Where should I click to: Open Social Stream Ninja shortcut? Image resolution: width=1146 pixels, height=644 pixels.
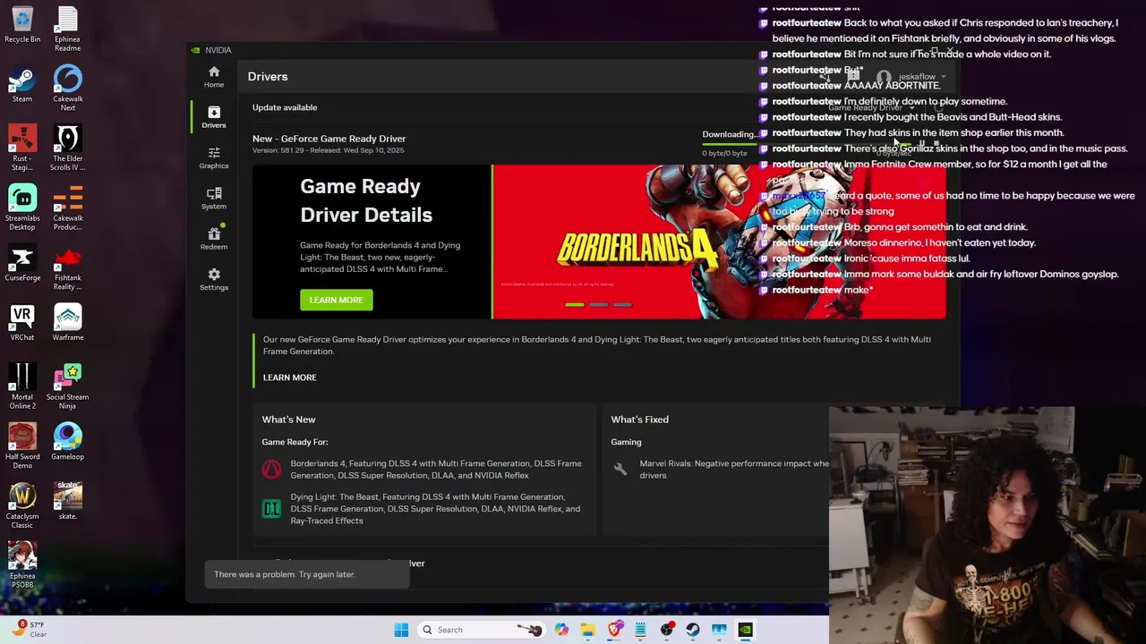[68, 386]
